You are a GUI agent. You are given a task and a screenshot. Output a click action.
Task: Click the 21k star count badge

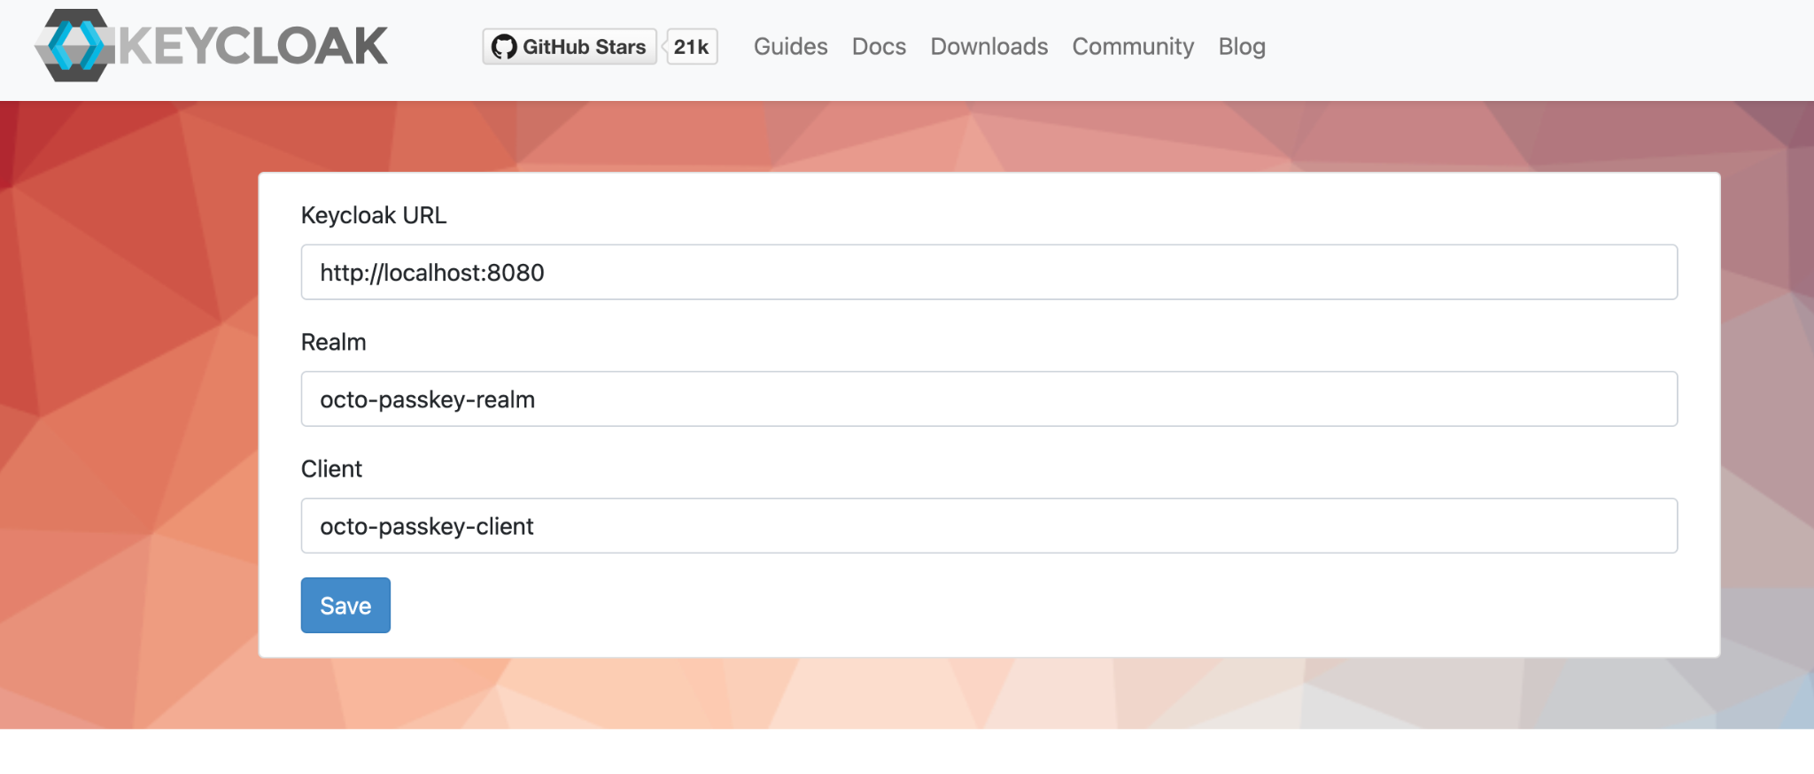click(x=691, y=47)
